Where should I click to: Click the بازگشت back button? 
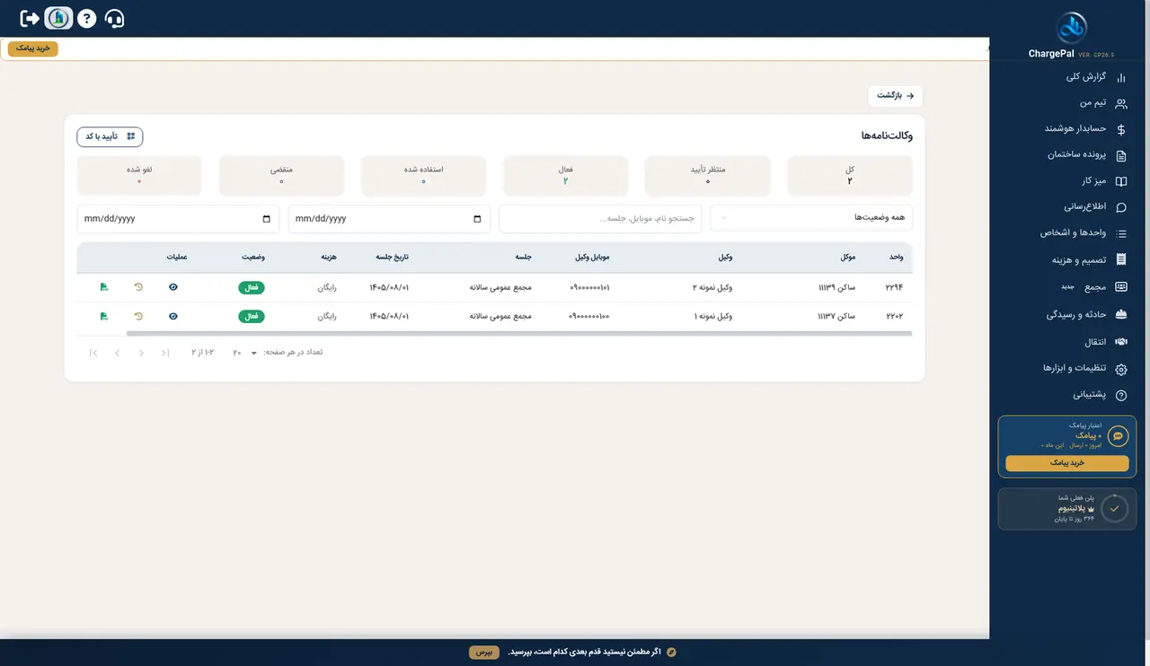896,95
